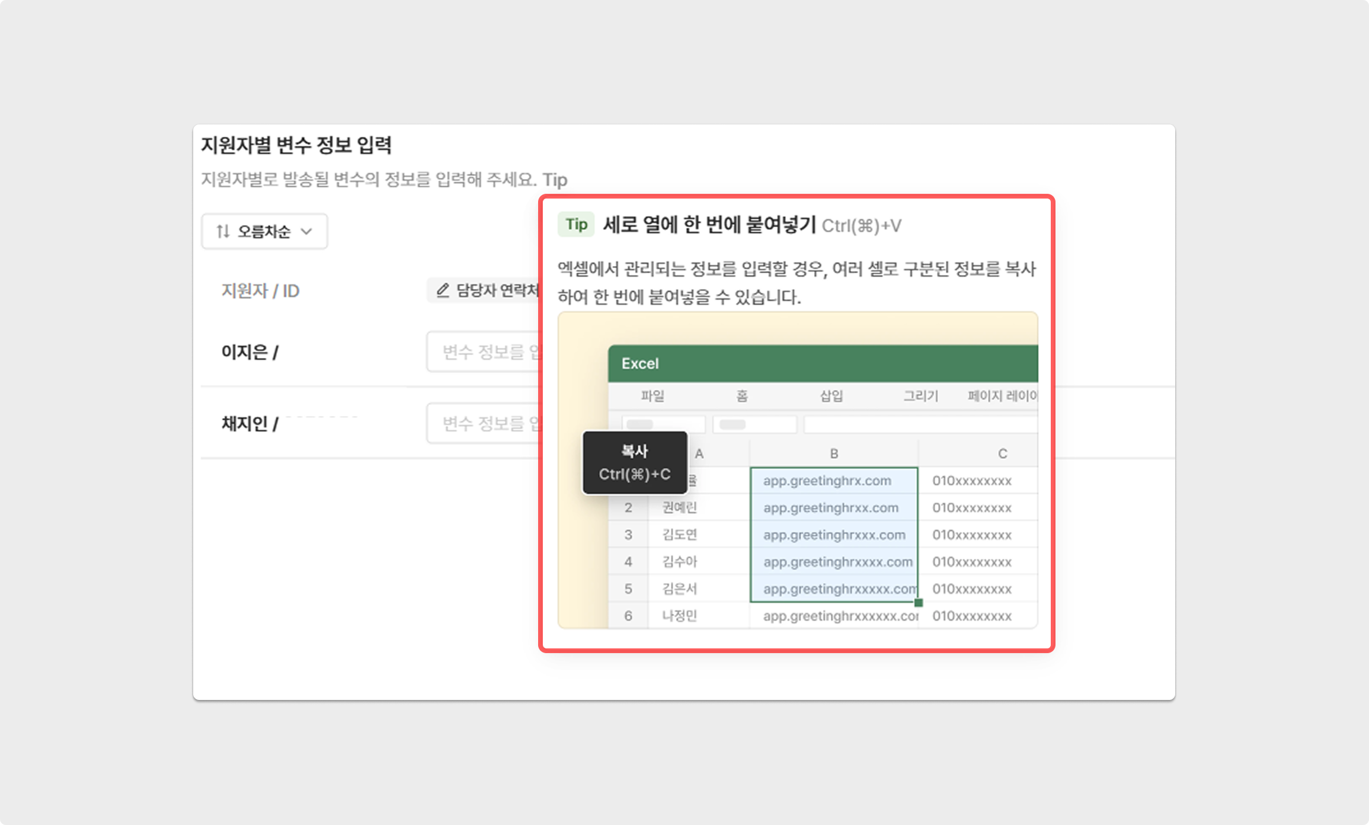1369x825 pixels.
Task: Click the Tip link after the description text
Action: (555, 180)
